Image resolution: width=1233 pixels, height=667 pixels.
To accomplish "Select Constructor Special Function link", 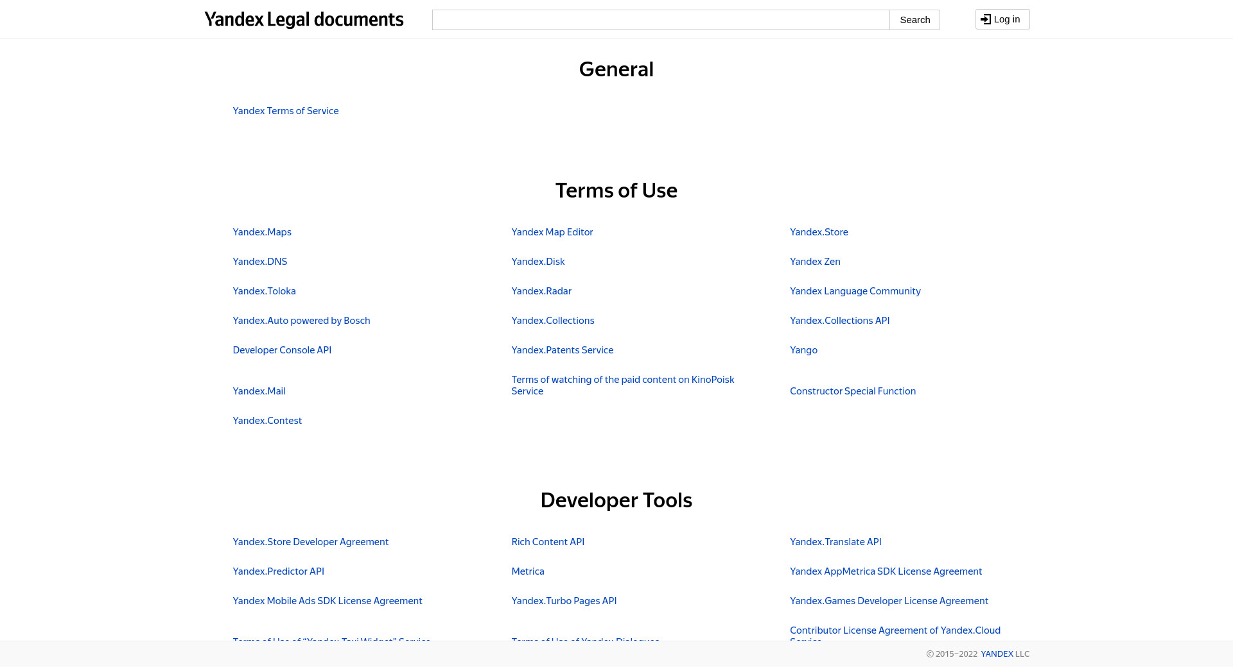I will [x=852, y=391].
